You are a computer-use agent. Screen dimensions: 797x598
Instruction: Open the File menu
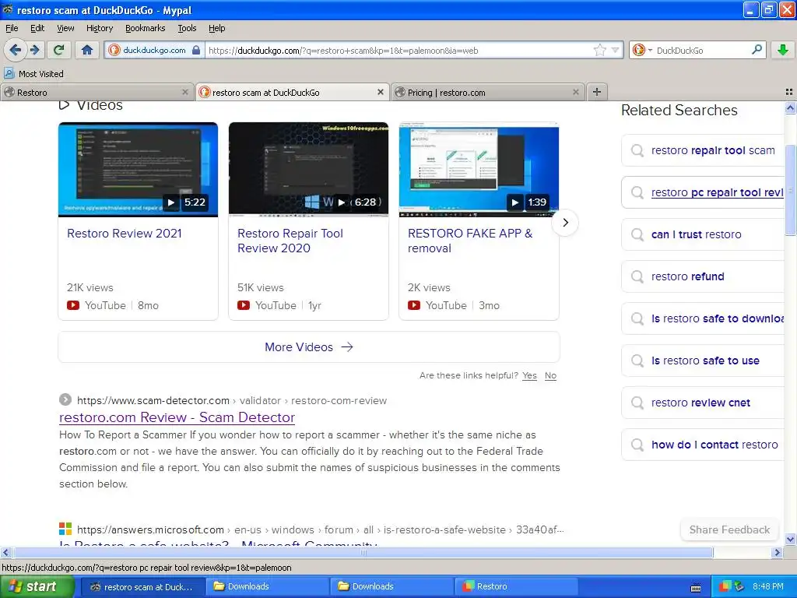click(x=12, y=28)
